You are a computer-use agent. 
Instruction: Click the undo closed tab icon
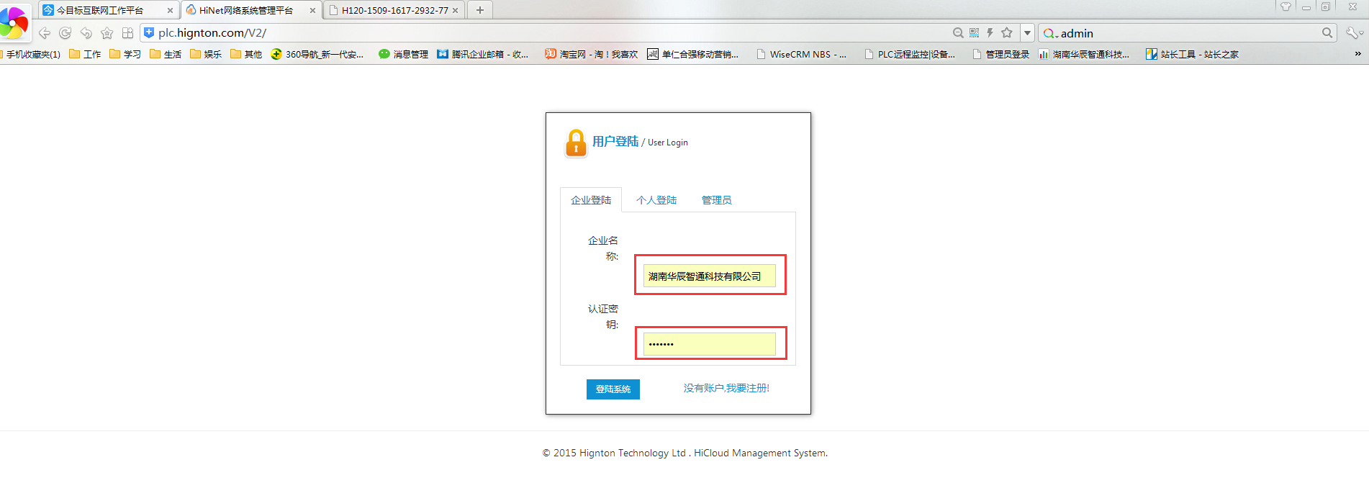[86, 33]
